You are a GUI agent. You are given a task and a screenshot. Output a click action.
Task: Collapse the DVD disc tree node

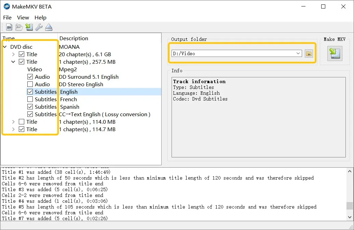tap(4, 47)
